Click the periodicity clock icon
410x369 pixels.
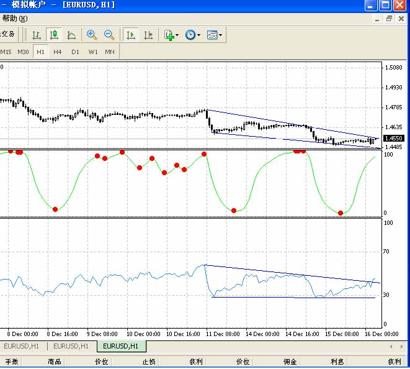[x=190, y=35]
